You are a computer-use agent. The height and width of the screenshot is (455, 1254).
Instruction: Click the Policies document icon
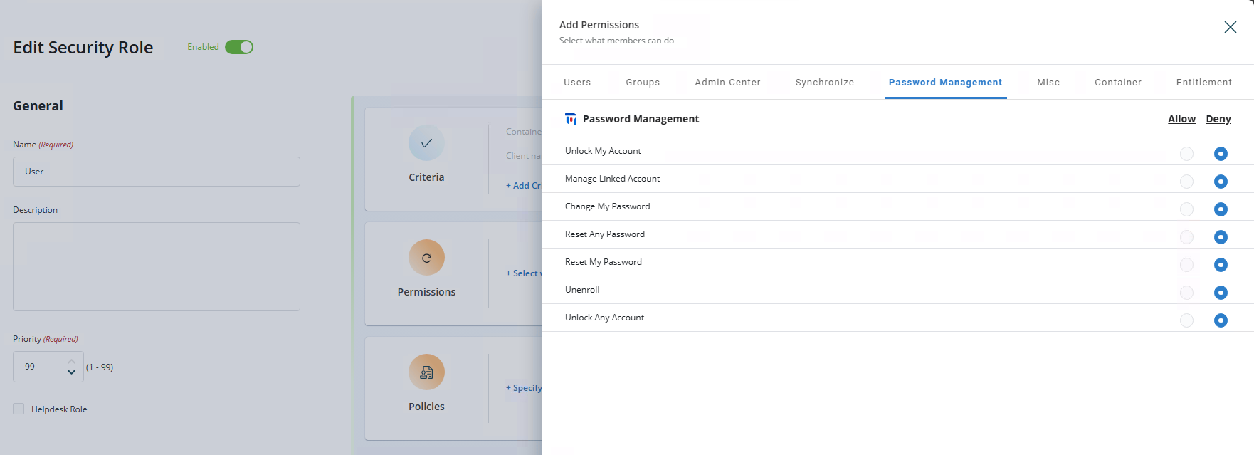(x=426, y=372)
